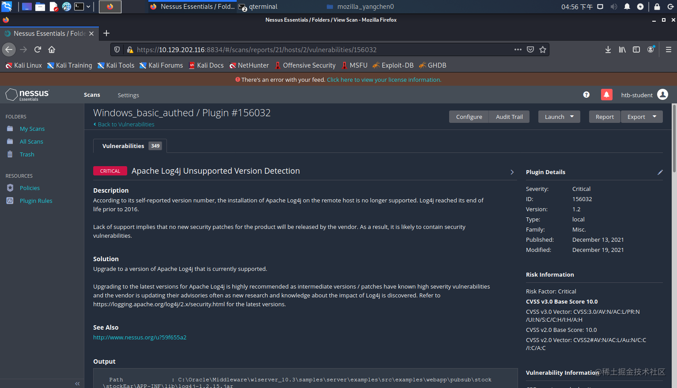Image resolution: width=677 pixels, height=388 pixels.
Task: Go to the Firefox home page
Action: (x=52, y=49)
